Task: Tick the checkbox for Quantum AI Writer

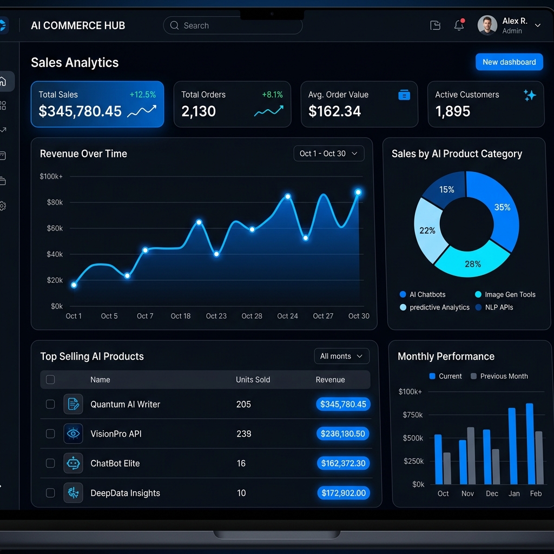Action: click(x=50, y=404)
